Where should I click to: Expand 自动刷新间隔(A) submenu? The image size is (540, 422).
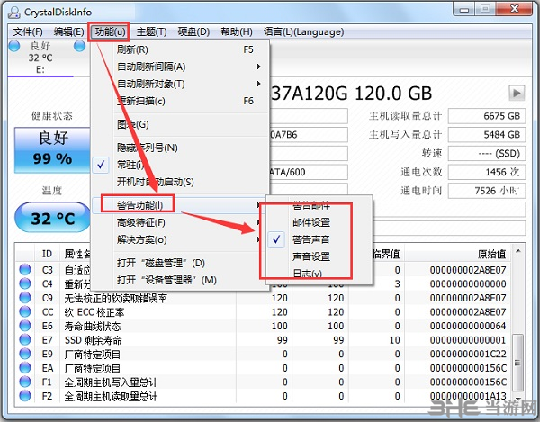click(x=179, y=67)
